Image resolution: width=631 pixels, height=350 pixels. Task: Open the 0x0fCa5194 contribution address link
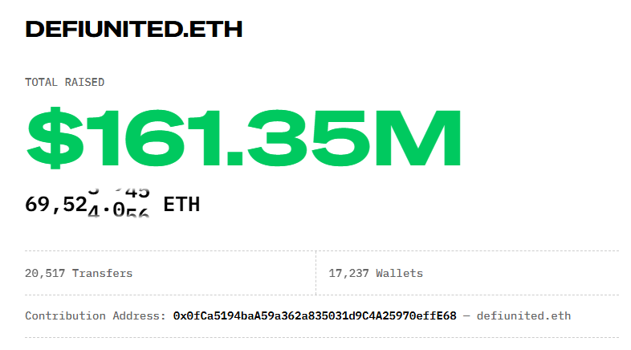pos(315,315)
